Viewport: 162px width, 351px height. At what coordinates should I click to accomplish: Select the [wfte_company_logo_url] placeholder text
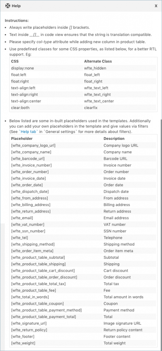tap(33, 145)
